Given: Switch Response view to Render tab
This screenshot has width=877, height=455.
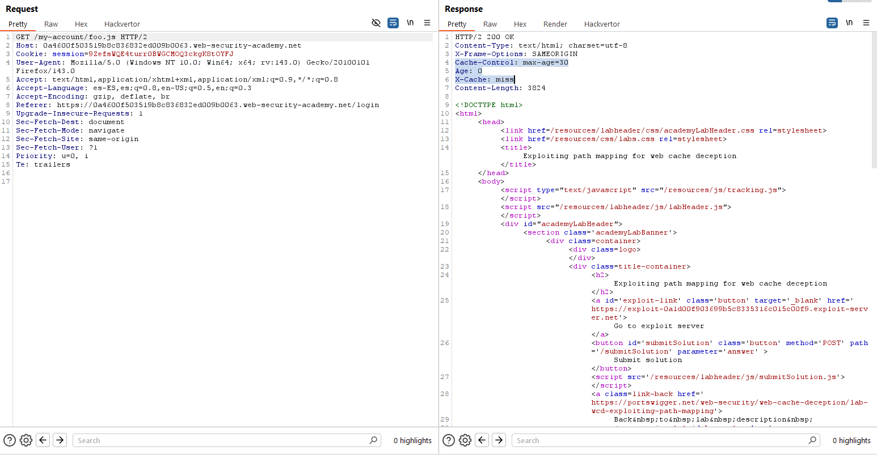Looking at the screenshot, I should point(555,24).
